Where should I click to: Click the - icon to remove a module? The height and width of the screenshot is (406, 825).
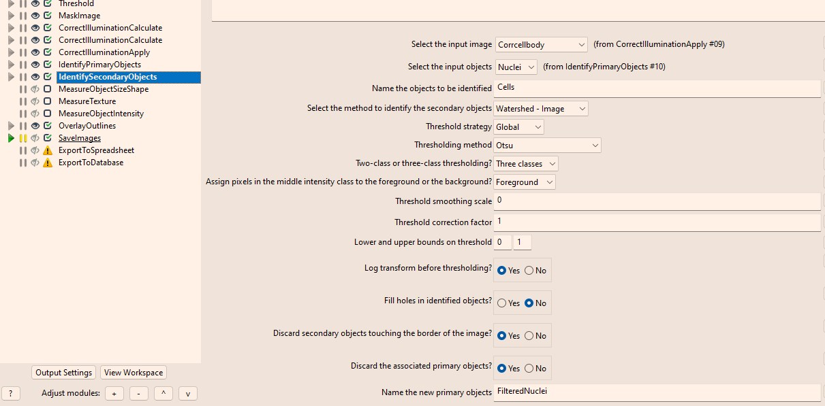(x=138, y=393)
